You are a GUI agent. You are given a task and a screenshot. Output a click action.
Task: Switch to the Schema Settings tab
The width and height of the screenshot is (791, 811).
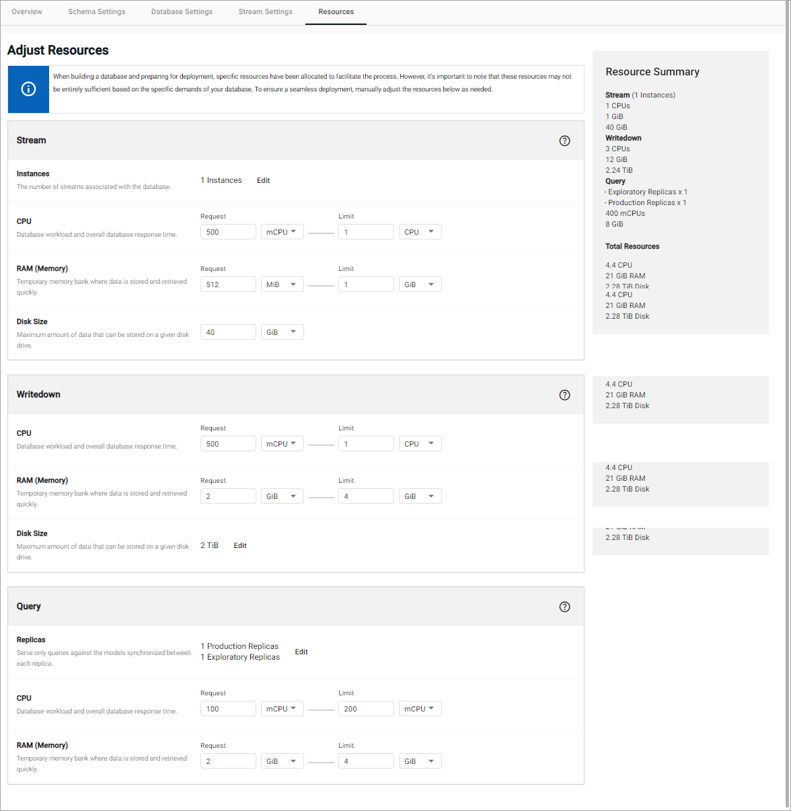pos(96,12)
